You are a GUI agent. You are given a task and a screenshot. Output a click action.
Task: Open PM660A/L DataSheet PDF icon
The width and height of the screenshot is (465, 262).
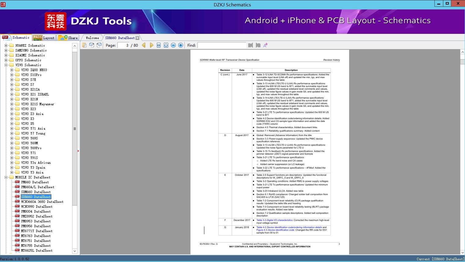pos(17,187)
